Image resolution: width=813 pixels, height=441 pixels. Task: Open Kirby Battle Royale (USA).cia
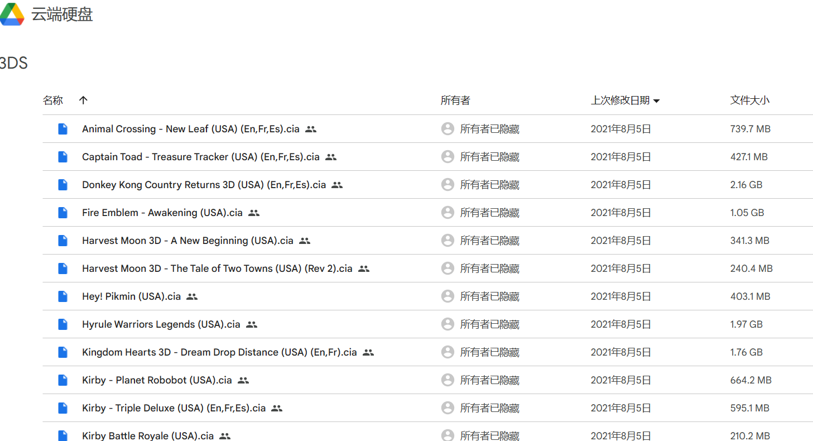click(x=148, y=435)
